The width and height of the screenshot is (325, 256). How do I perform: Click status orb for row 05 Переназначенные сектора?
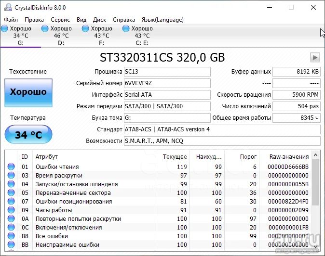11,192
